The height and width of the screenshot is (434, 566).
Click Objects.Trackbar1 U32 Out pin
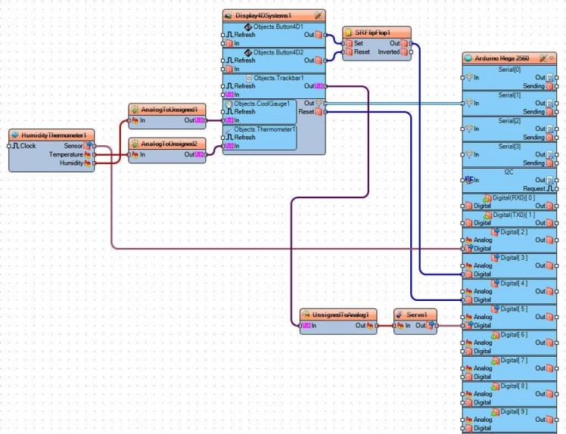click(x=319, y=86)
